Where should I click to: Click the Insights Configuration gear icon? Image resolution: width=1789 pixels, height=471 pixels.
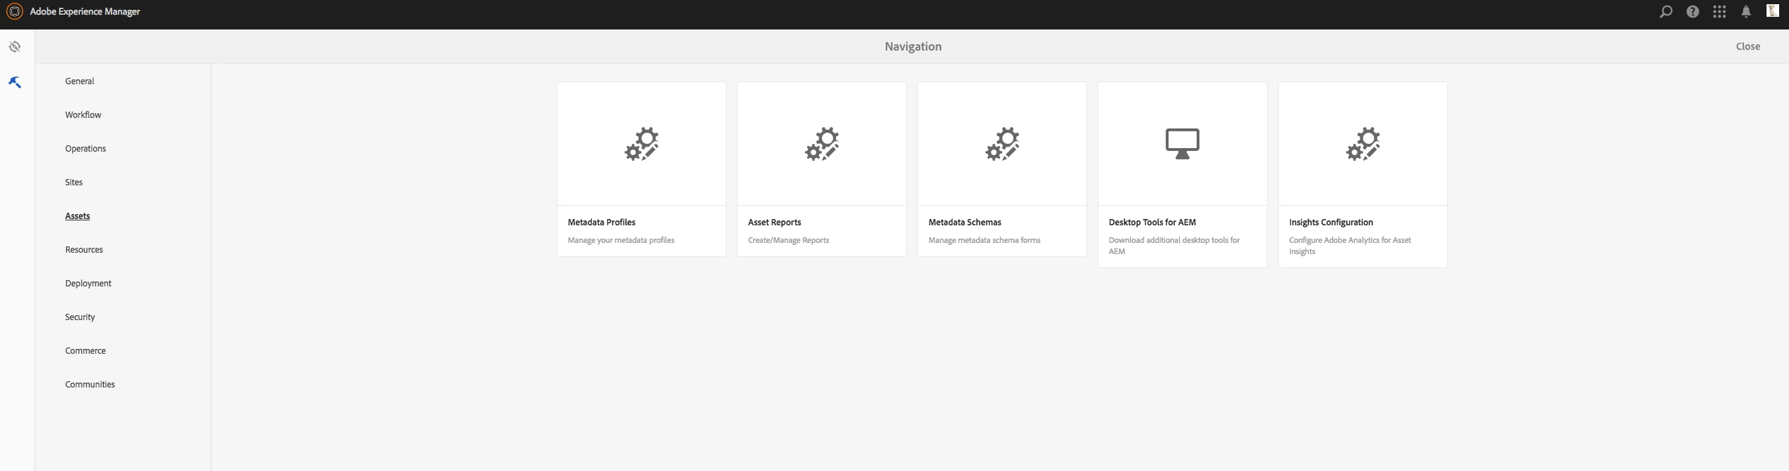(x=1363, y=144)
